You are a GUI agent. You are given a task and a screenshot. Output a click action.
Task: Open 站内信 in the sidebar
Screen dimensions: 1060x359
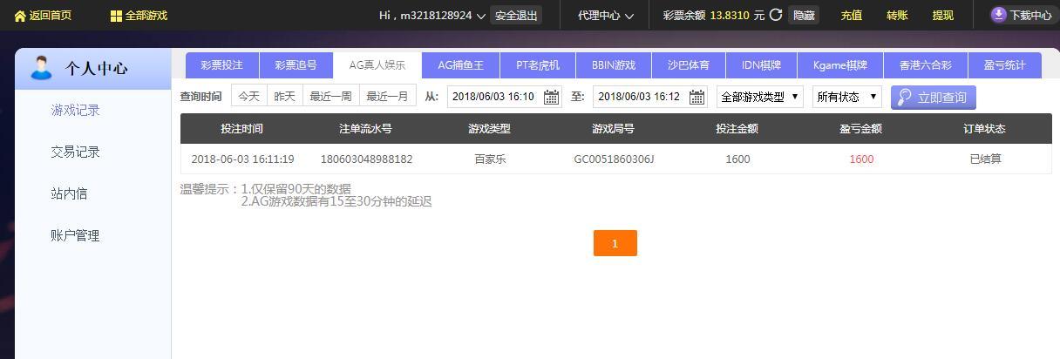(69, 194)
